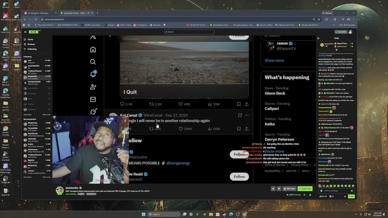Open the Discord desktop shortcut
This screenshot has height=218, width=388.
tap(5, 67)
